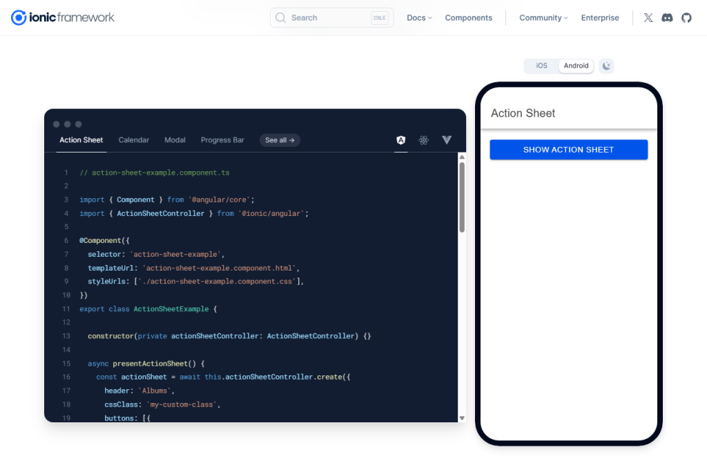This screenshot has height=472, width=707.
Task: Click the search magnifier icon
Action: point(280,17)
